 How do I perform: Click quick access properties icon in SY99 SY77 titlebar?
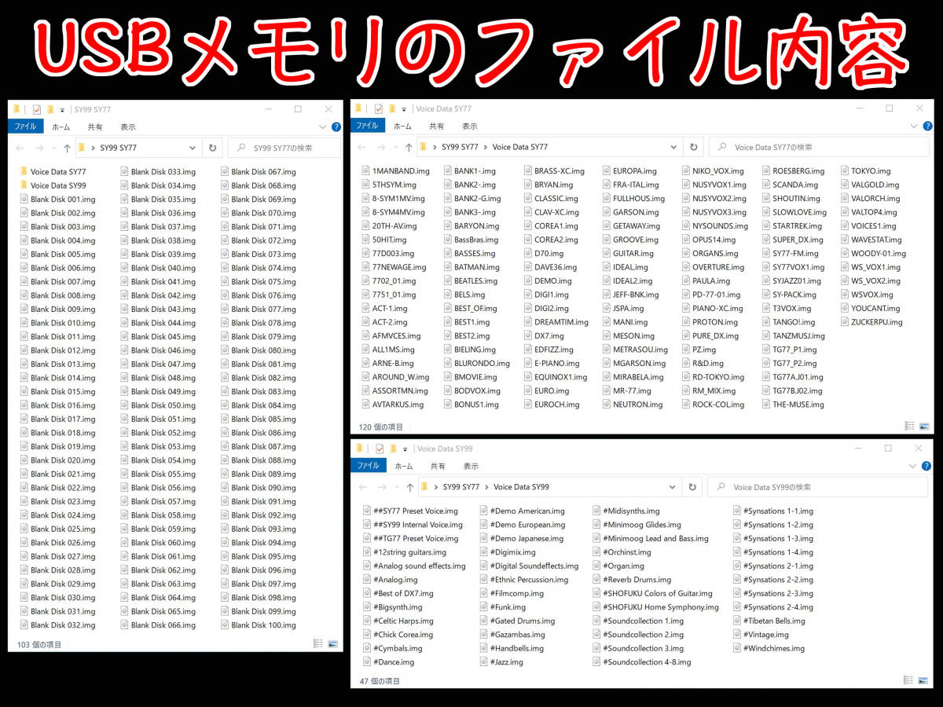36,109
